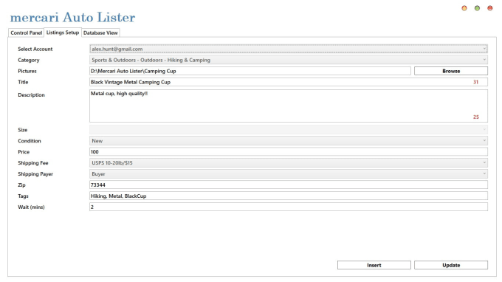Click inside the Description text area
The width and height of the screenshot is (502, 282).
click(x=289, y=106)
